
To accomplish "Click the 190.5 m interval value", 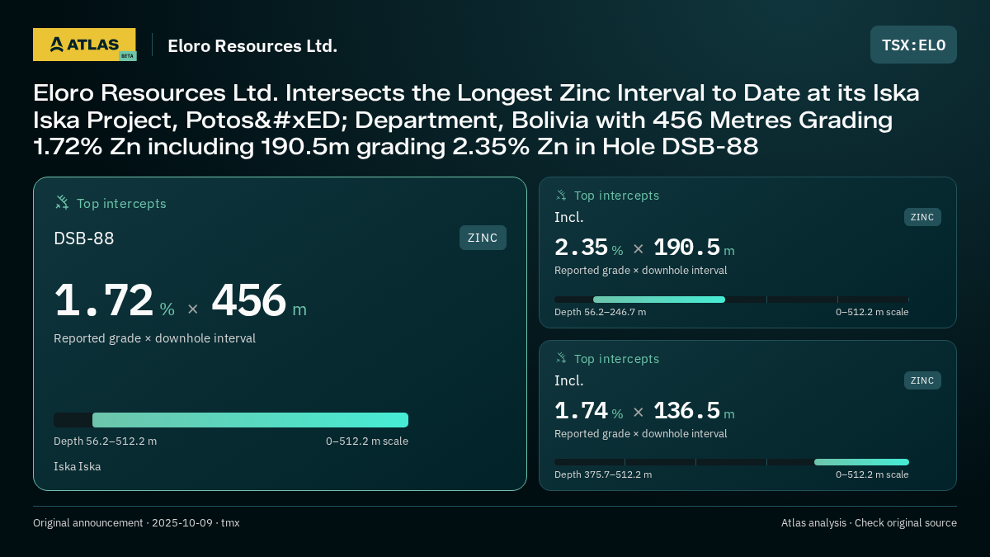I will pos(694,248).
